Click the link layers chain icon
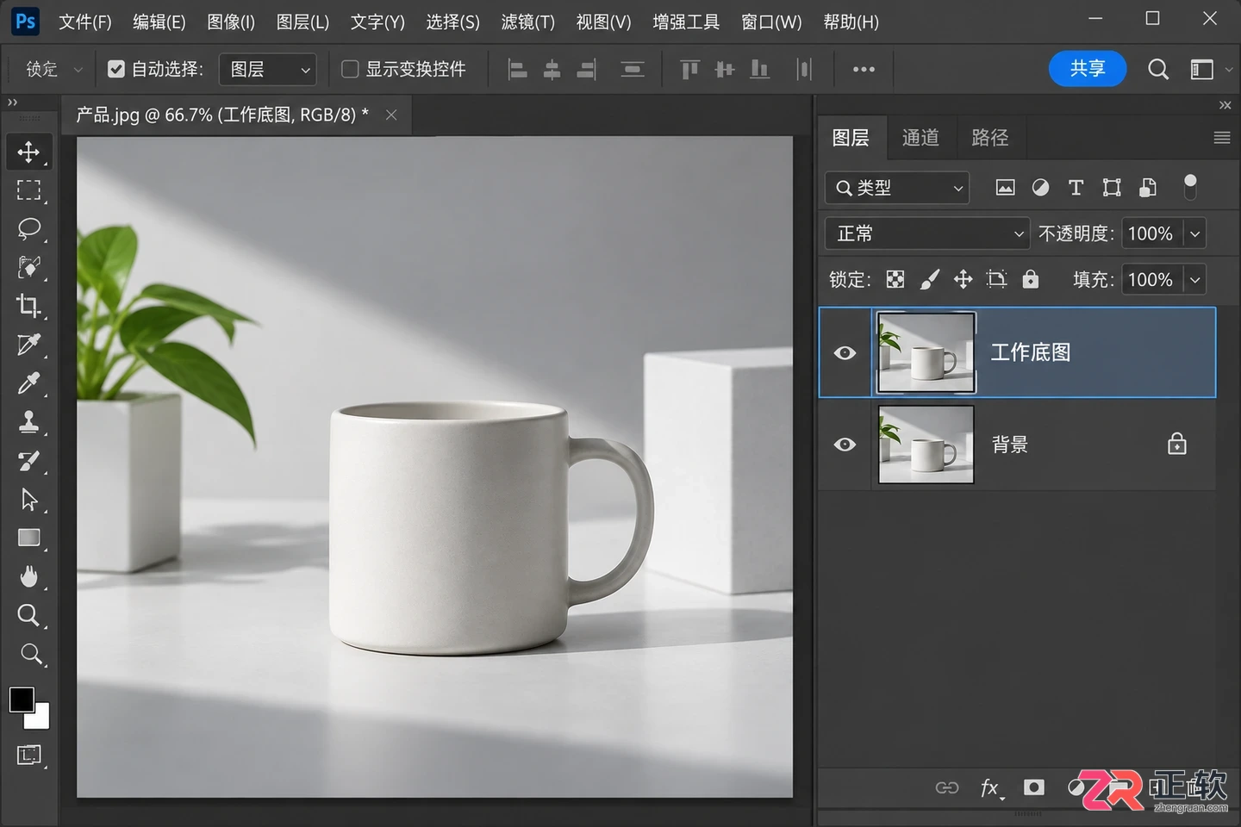Image resolution: width=1241 pixels, height=827 pixels. pyautogui.click(x=947, y=787)
